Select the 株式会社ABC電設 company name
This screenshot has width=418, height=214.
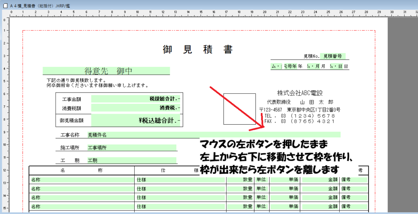point(300,93)
